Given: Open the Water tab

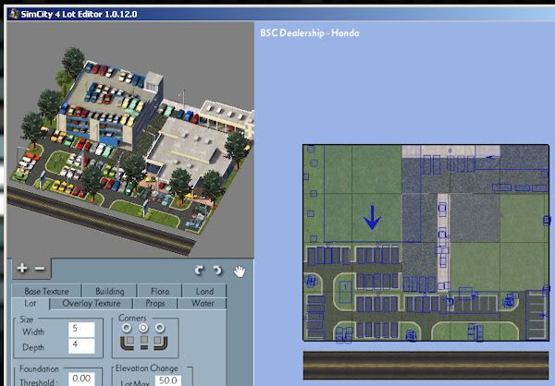Looking at the screenshot, I should point(203,304).
